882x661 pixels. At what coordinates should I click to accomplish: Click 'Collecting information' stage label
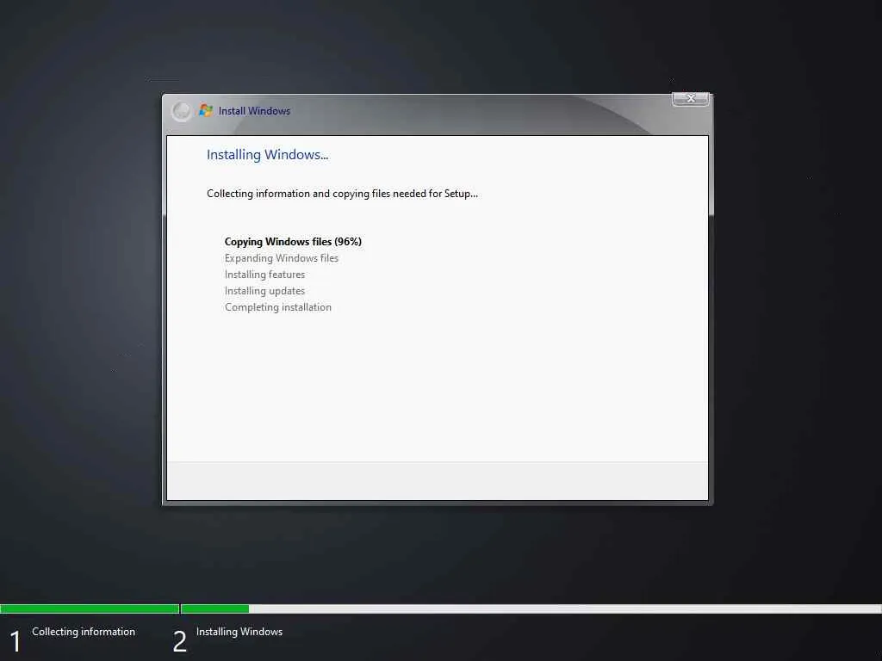[84, 632]
